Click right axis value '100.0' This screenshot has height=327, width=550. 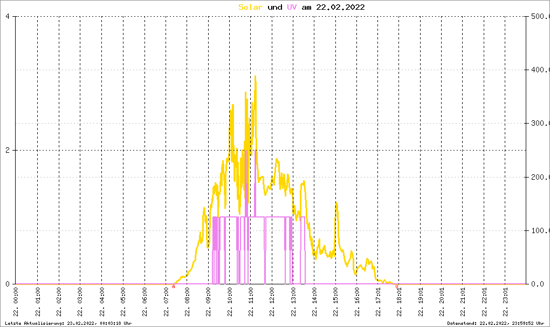tap(540, 230)
